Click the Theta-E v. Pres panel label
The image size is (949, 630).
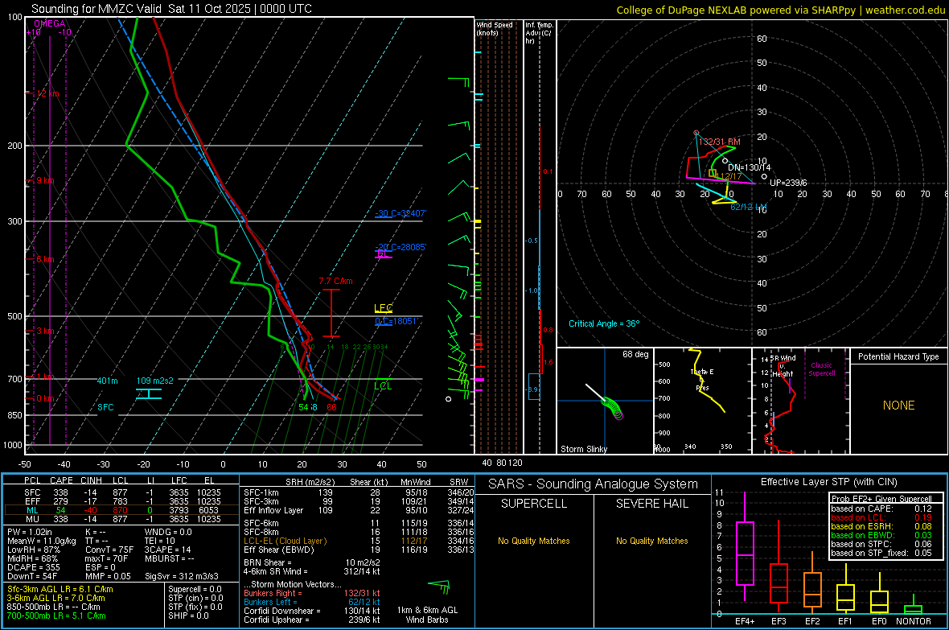coord(702,380)
